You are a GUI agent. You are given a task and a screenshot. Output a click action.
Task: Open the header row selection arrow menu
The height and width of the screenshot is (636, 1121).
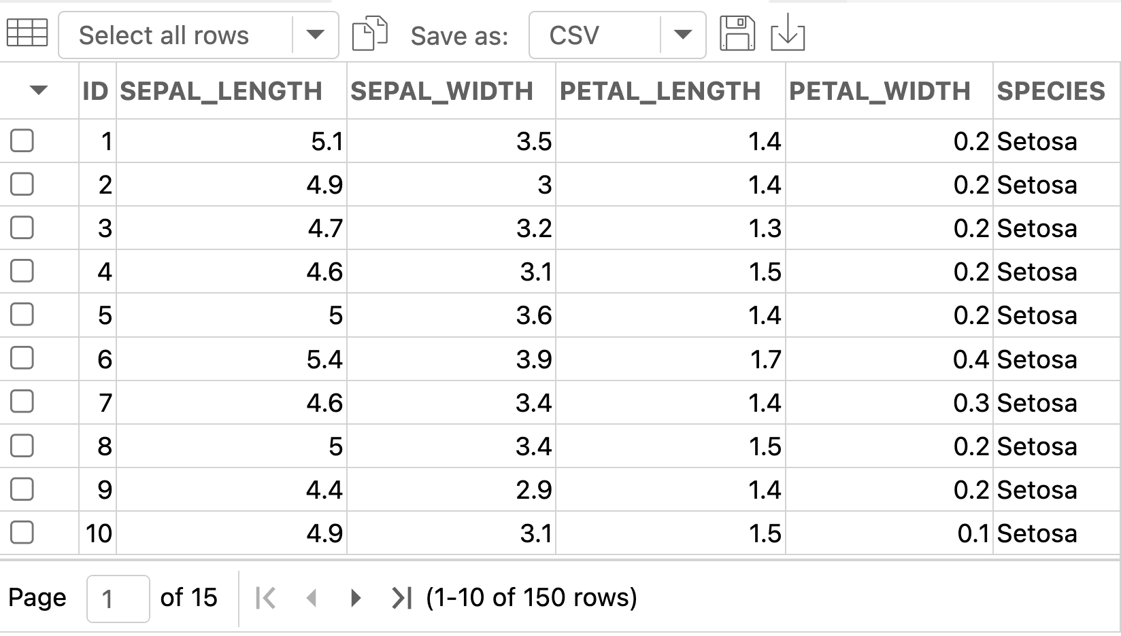coord(39,90)
